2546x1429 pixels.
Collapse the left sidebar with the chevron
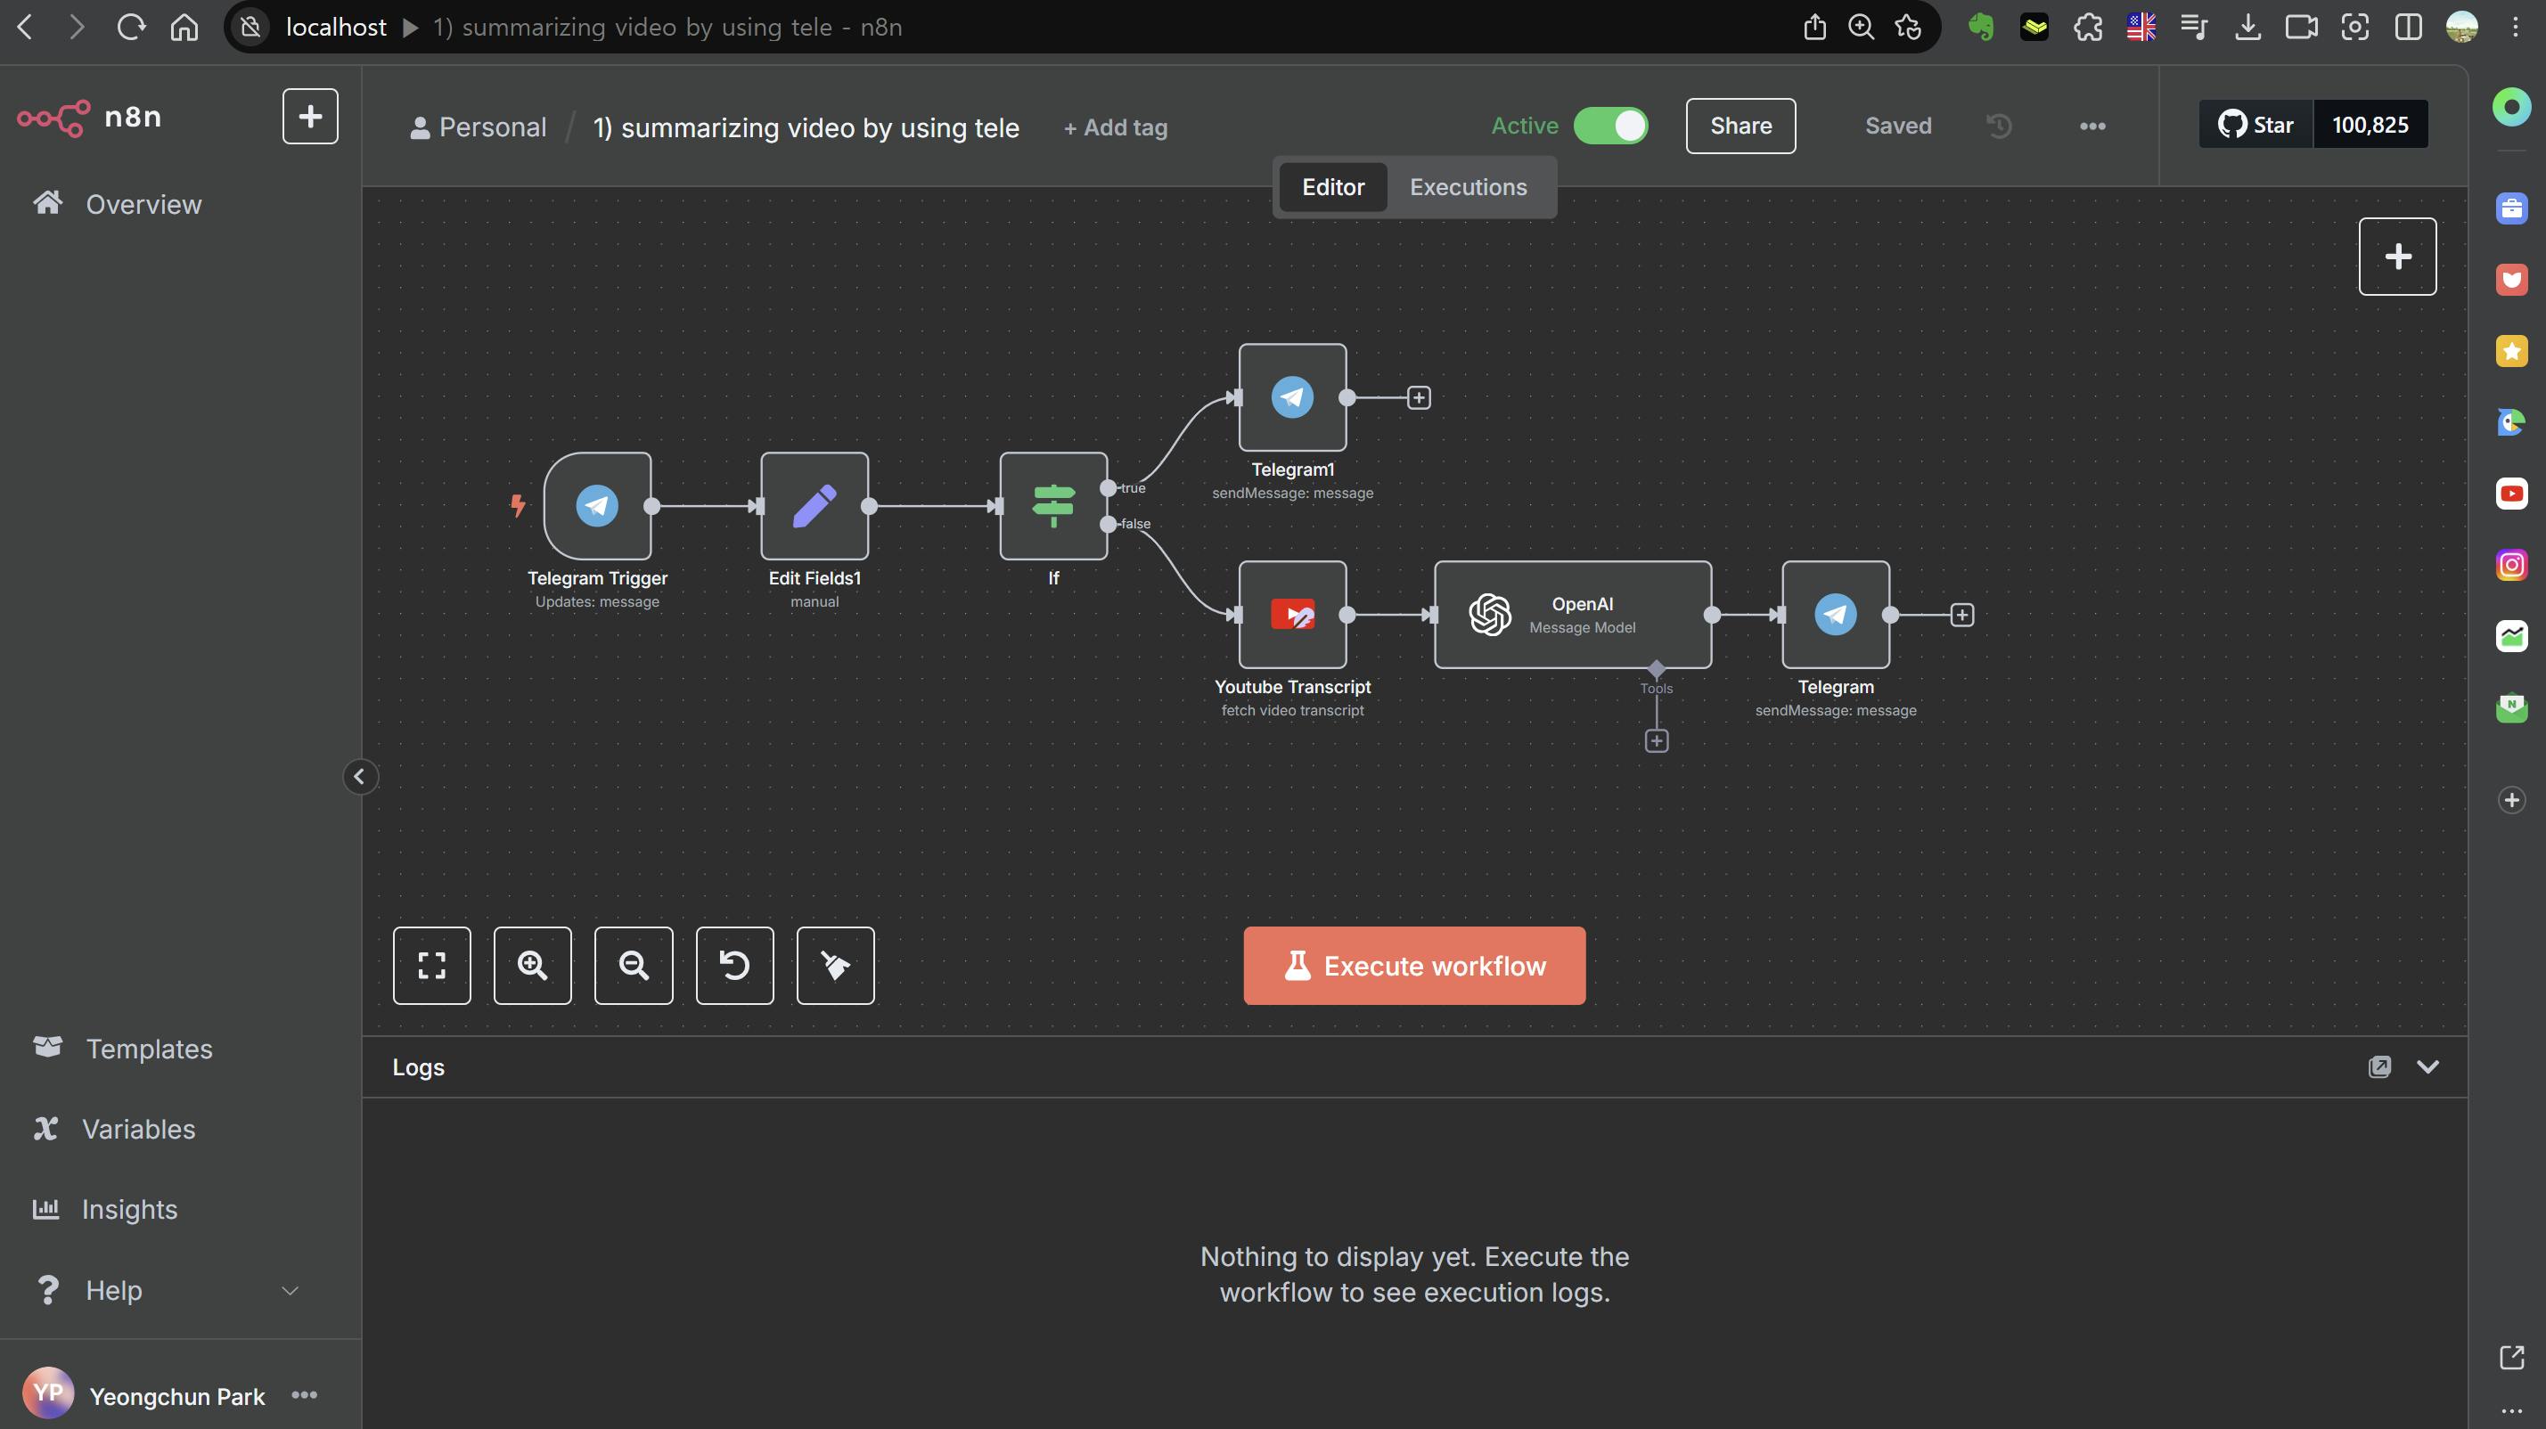coord(360,777)
